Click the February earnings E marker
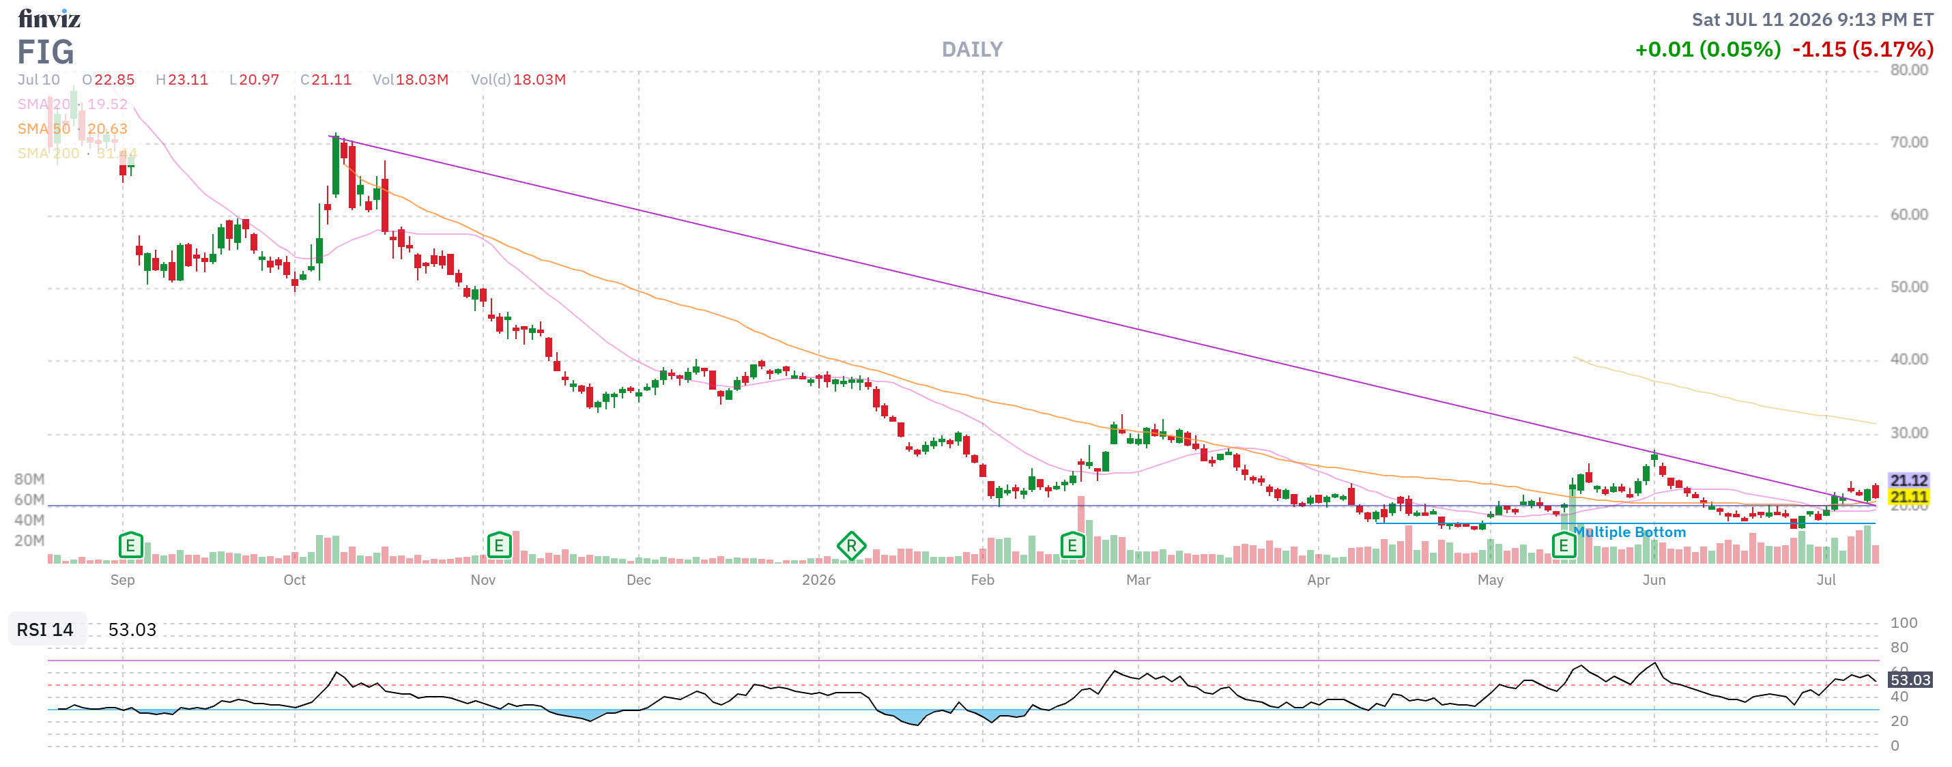 (x=1072, y=544)
